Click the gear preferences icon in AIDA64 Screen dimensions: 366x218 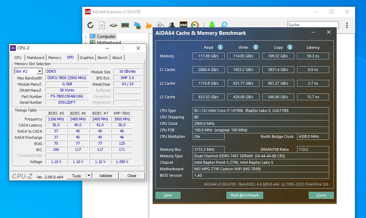point(160,25)
